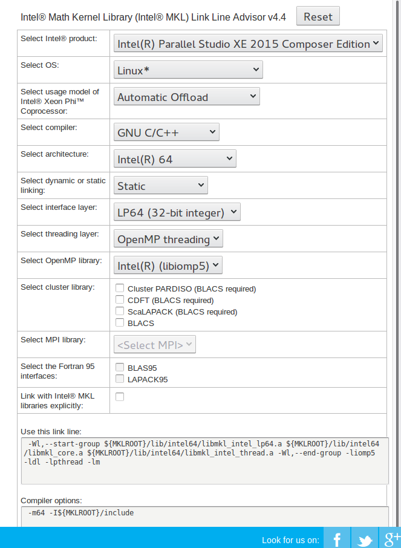Open the Select MPI dropdown
401x548 pixels.
click(154, 344)
